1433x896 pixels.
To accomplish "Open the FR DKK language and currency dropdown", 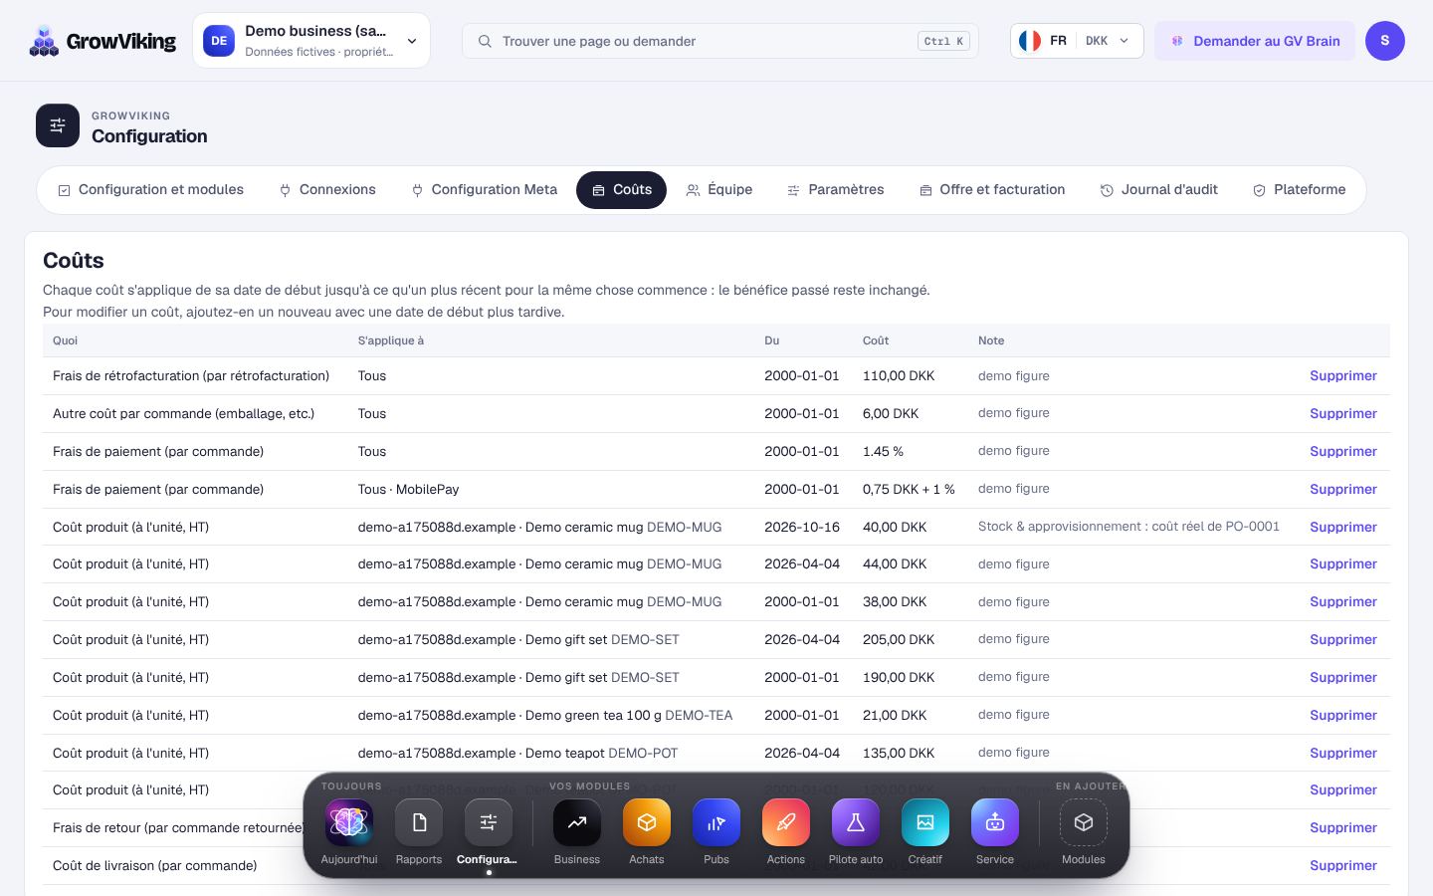I will [1077, 41].
